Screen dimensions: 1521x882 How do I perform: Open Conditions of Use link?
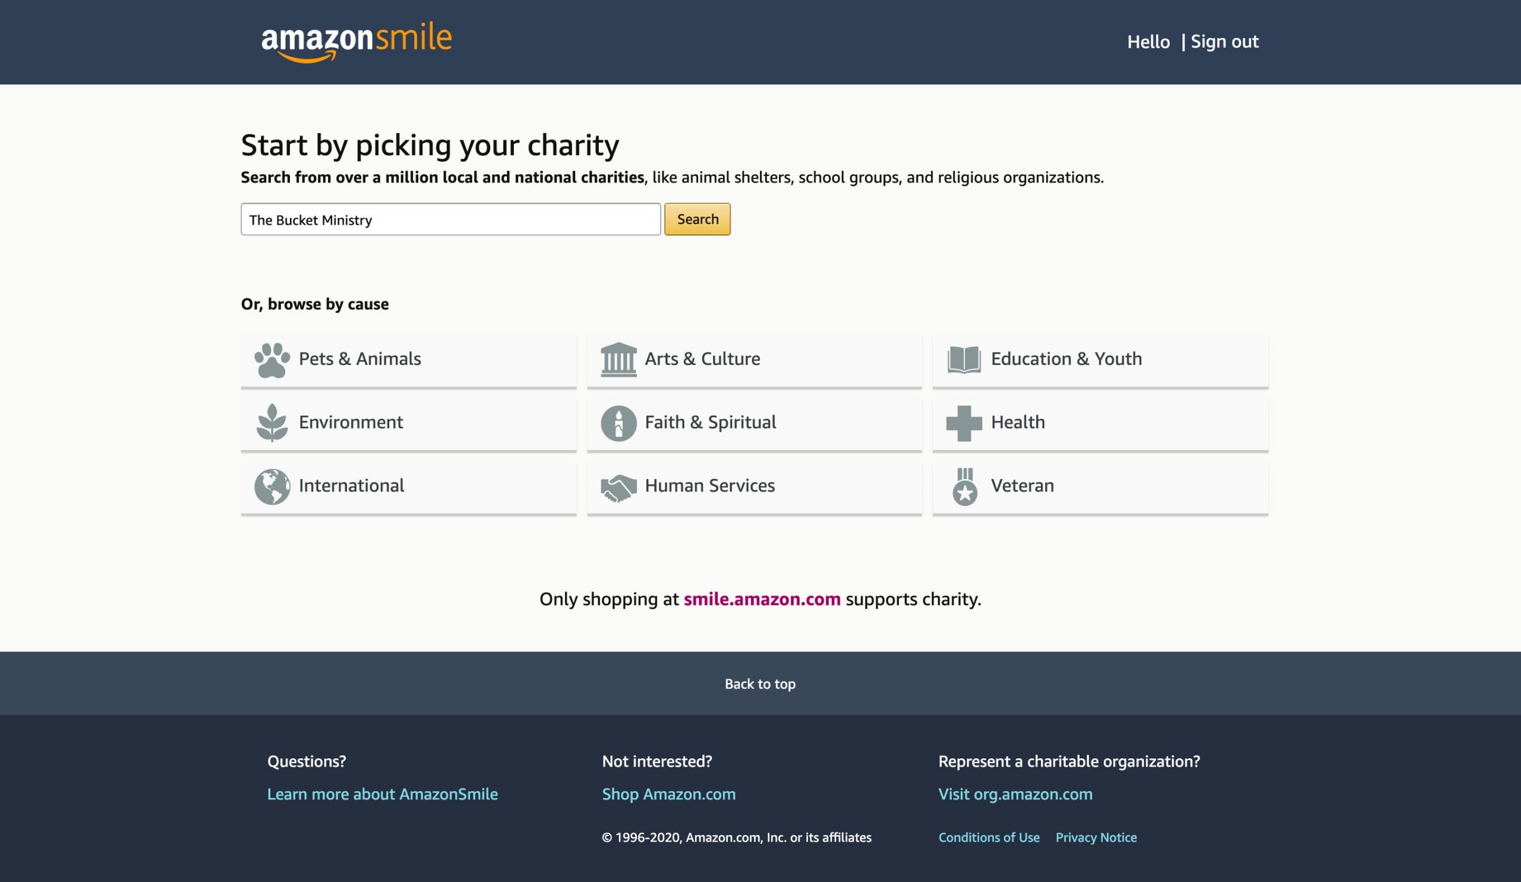pos(989,837)
